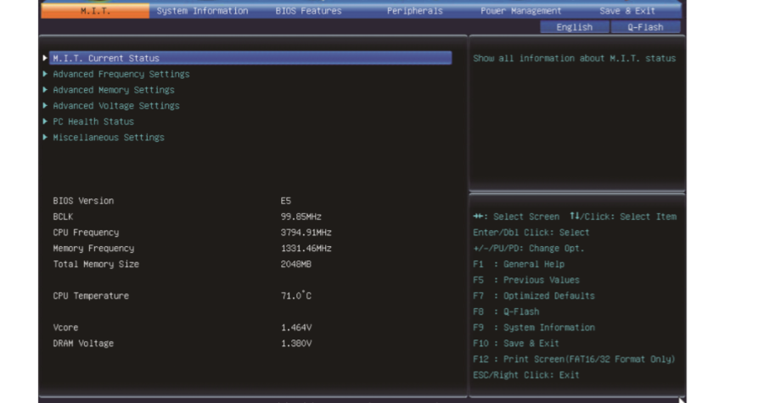
Task: Click the English language button
Action: click(x=574, y=27)
